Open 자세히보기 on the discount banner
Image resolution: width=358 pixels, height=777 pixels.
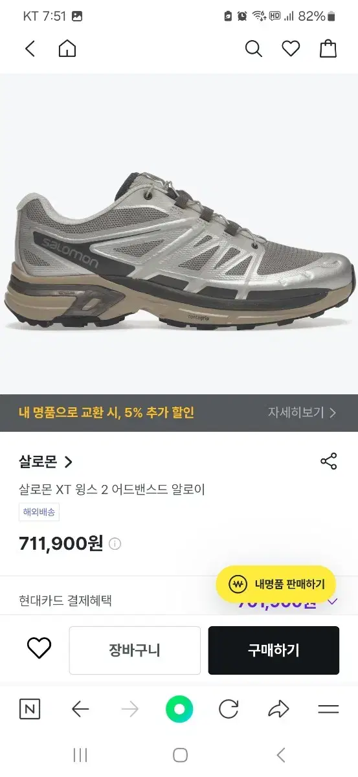click(302, 412)
